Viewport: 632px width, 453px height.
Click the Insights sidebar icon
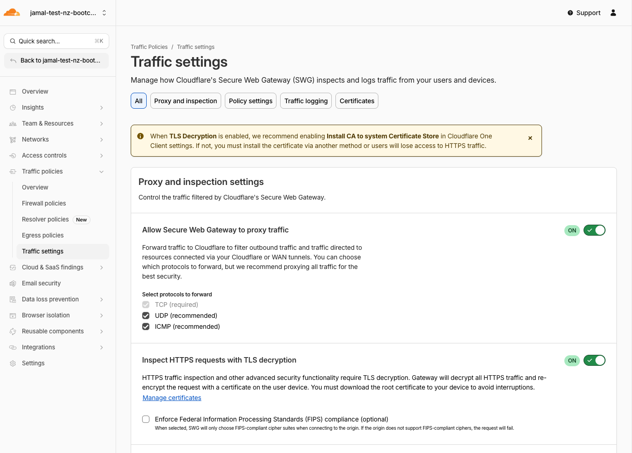(13, 108)
